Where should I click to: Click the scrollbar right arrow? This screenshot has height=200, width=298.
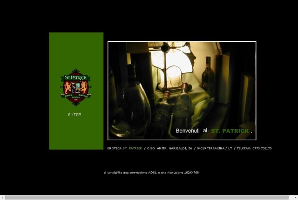[x=296, y=198]
